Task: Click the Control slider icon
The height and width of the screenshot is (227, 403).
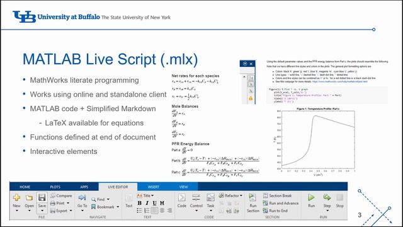Action: pos(196,197)
